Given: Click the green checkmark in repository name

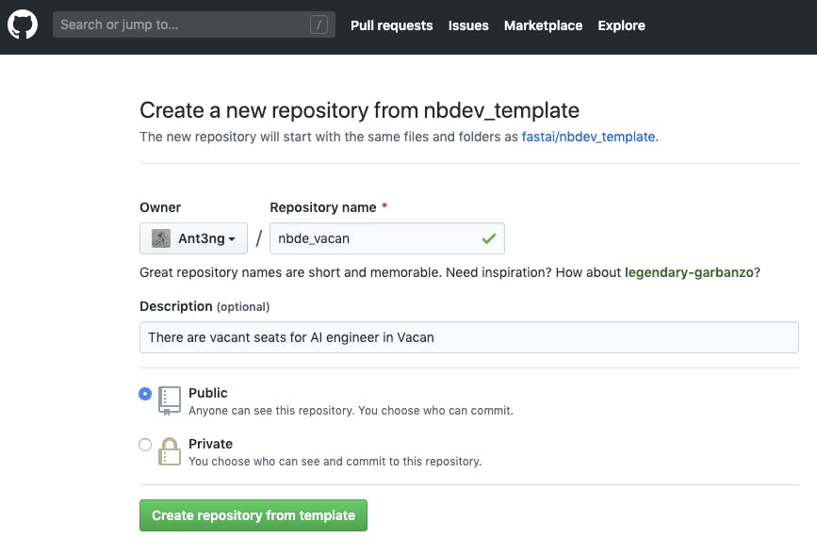Looking at the screenshot, I should pos(488,238).
